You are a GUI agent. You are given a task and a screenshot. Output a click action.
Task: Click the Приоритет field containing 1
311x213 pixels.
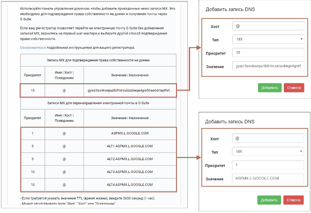(x=268, y=164)
